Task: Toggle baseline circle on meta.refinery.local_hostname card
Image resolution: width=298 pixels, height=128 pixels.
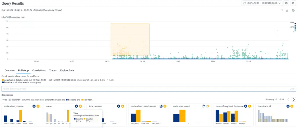Action: 246,106
